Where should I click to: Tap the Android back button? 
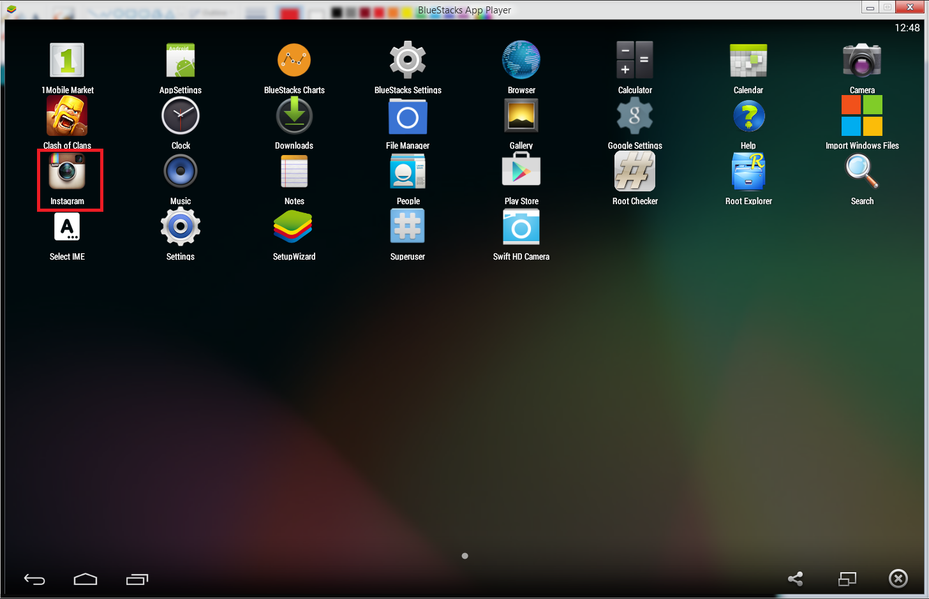[34, 579]
